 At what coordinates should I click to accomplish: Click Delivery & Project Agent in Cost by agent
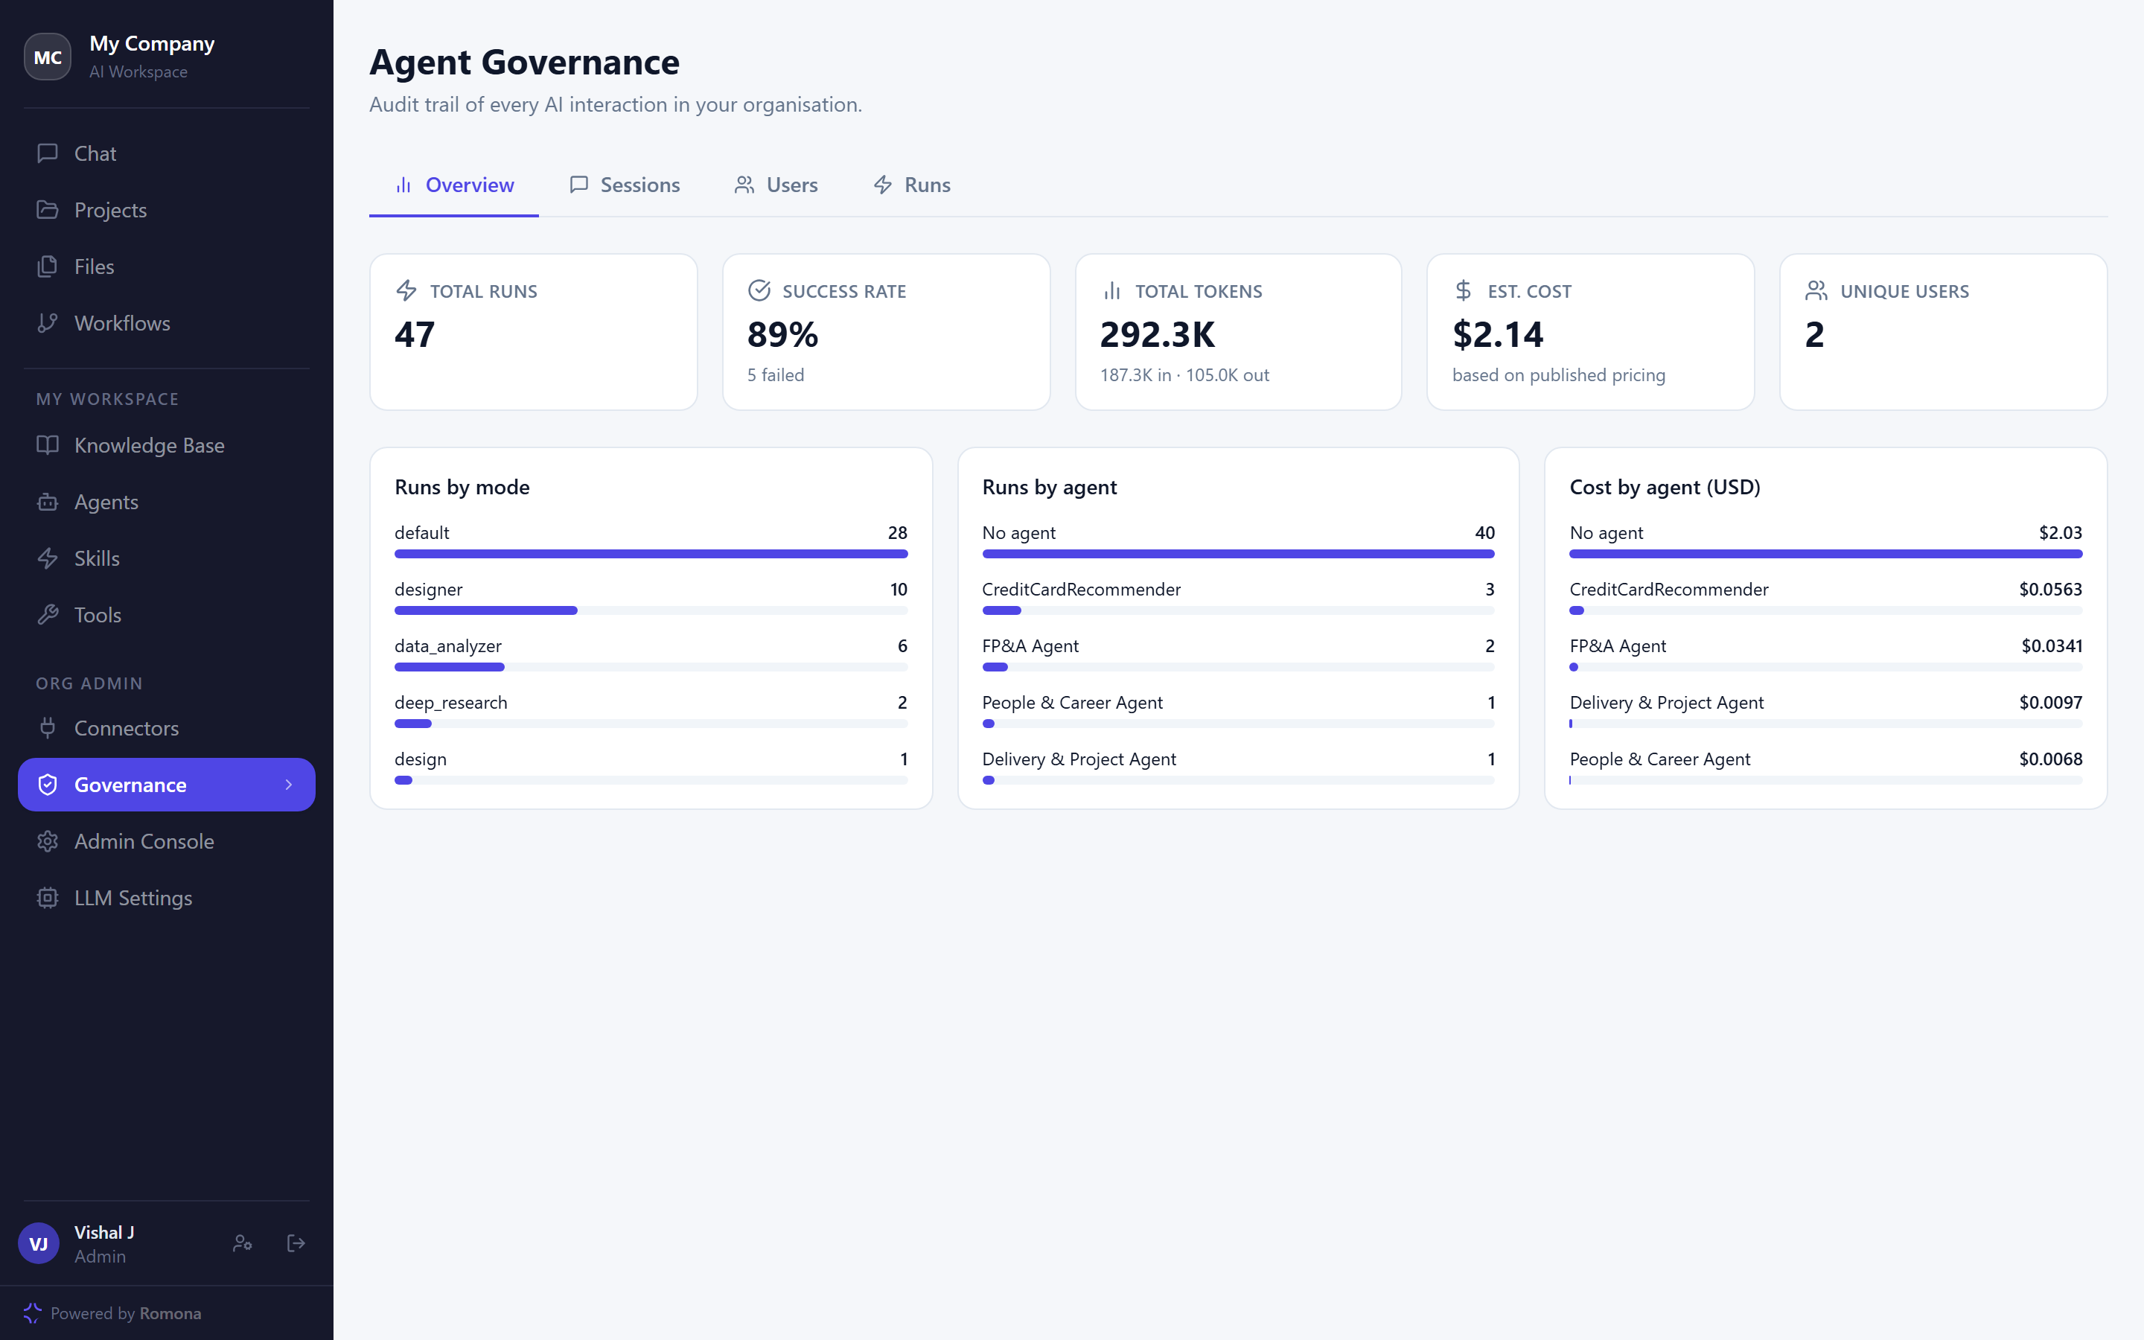point(1667,703)
